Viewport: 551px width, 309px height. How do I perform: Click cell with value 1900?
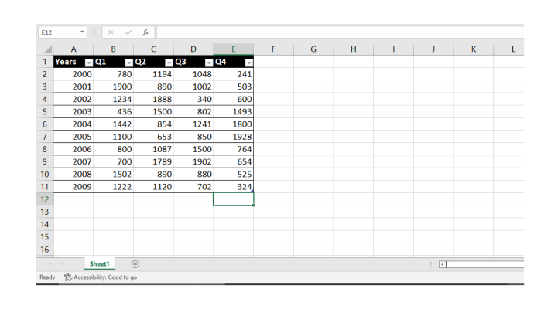click(114, 87)
